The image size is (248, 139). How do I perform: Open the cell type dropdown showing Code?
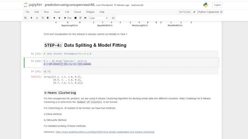pyautogui.click(x=98, y=18)
